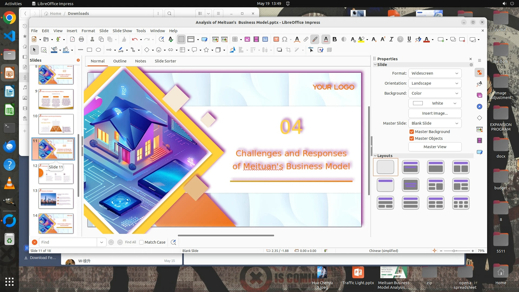Click the Print icon in toolbar
The width and height of the screenshot is (519, 292).
81,39
